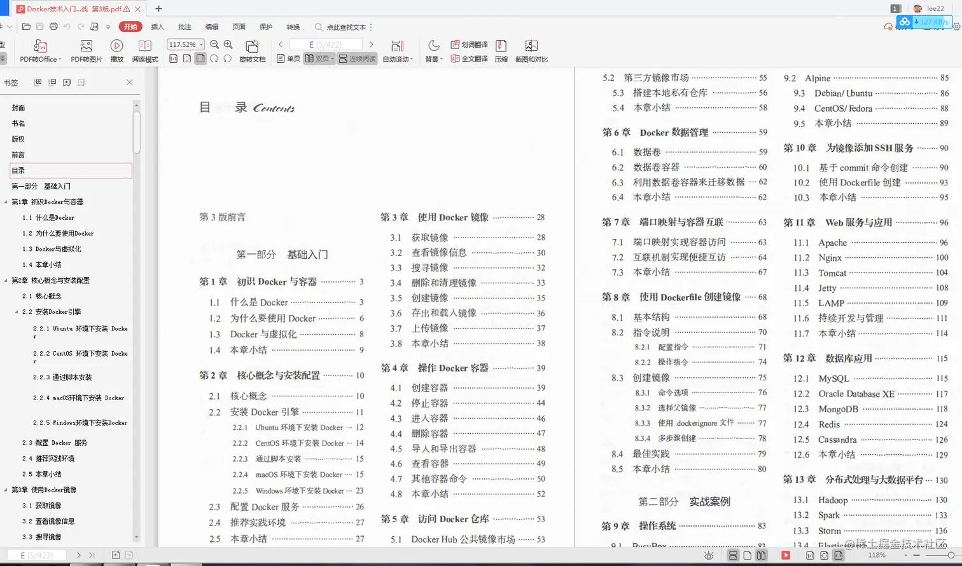The image size is (962, 566).
Task: Open the 批注 annotation tab
Action: pos(185,27)
